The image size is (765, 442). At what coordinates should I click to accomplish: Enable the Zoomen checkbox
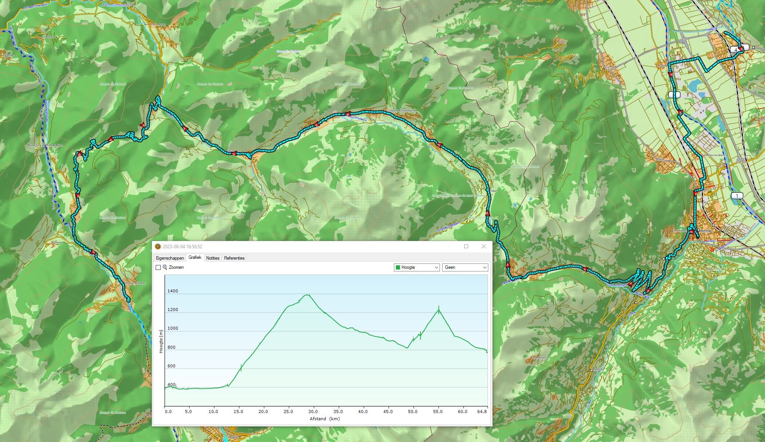pos(158,268)
